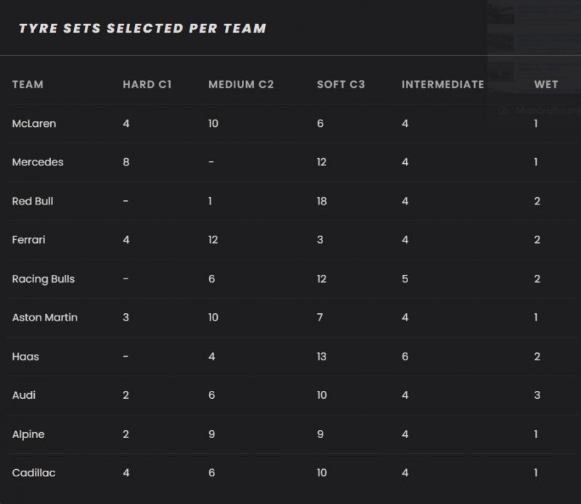The width and height of the screenshot is (581, 504).
Task: Click Audi's wet tyre value 3
Action: click(x=537, y=395)
